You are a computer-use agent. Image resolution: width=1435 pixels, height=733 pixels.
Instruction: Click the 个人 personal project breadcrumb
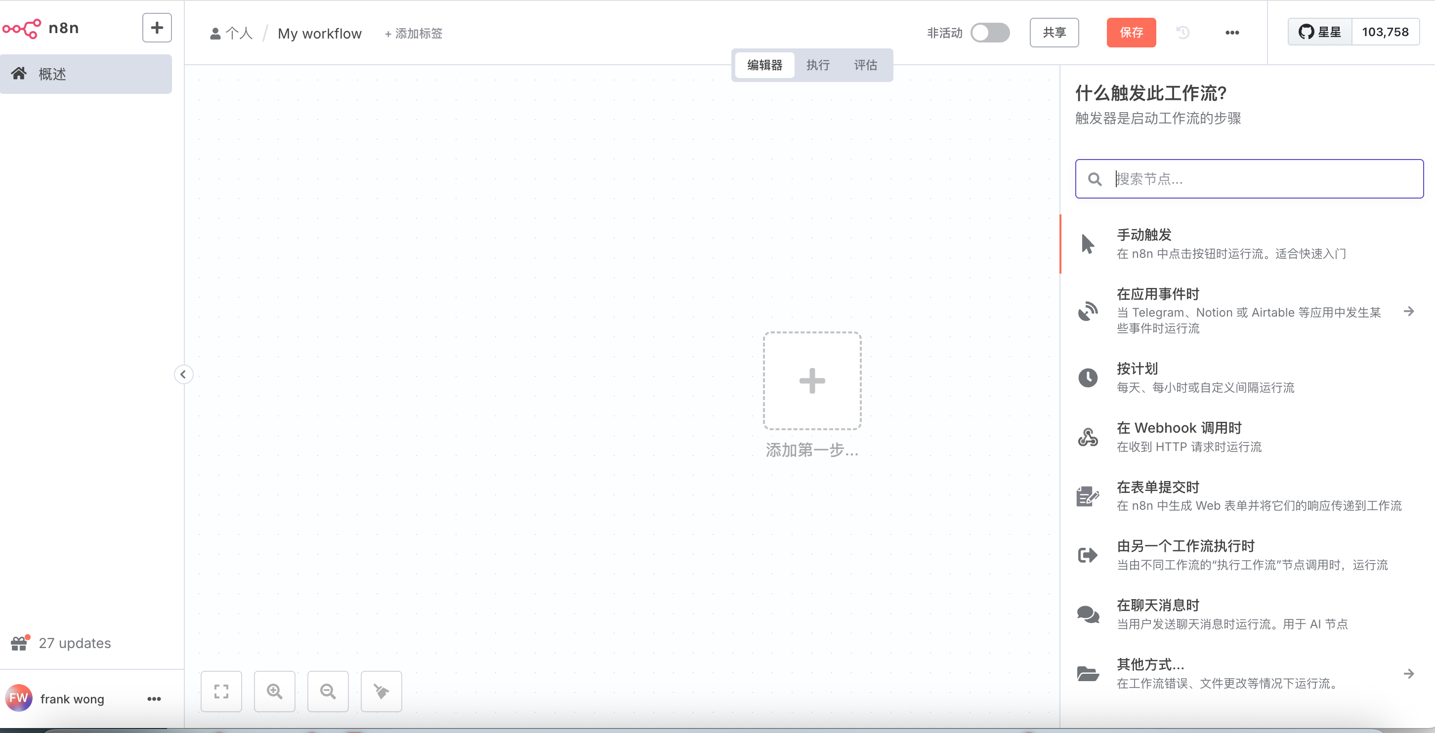pyautogui.click(x=232, y=34)
